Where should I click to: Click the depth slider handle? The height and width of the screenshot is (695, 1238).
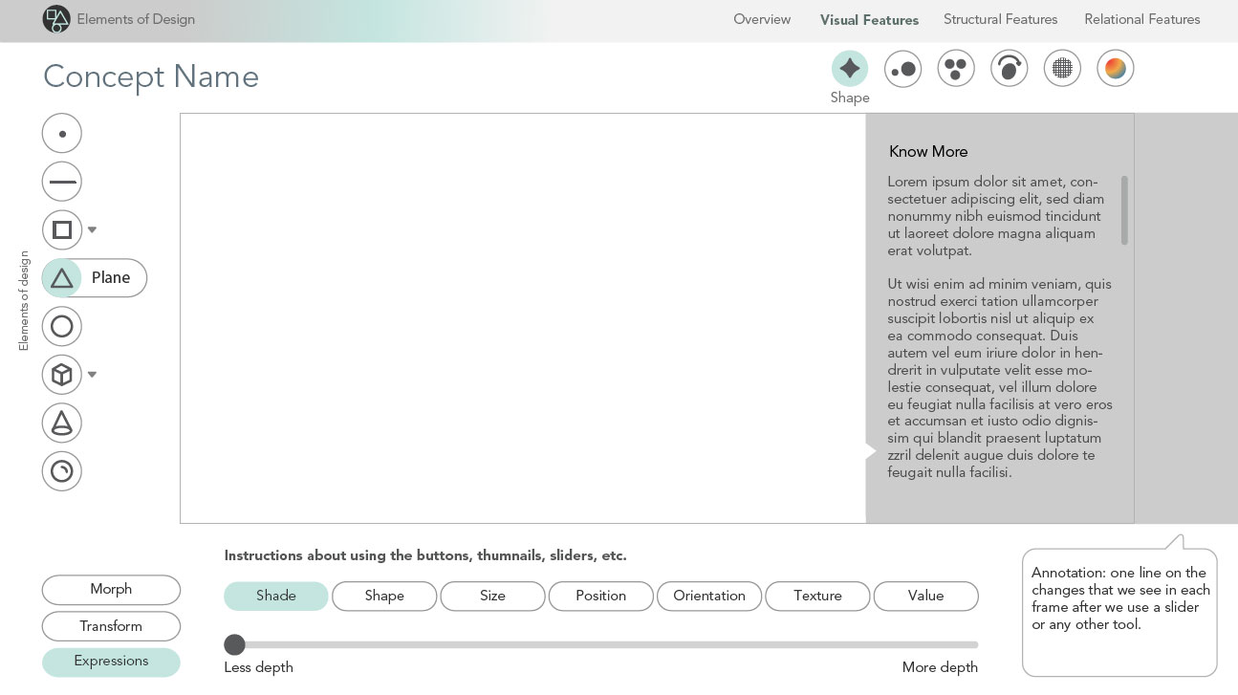point(234,645)
